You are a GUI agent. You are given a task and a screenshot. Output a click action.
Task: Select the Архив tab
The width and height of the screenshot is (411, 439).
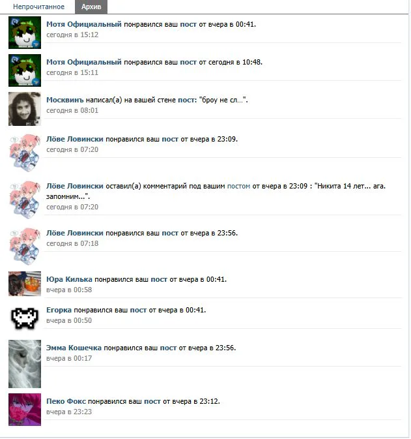coord(91,7)
